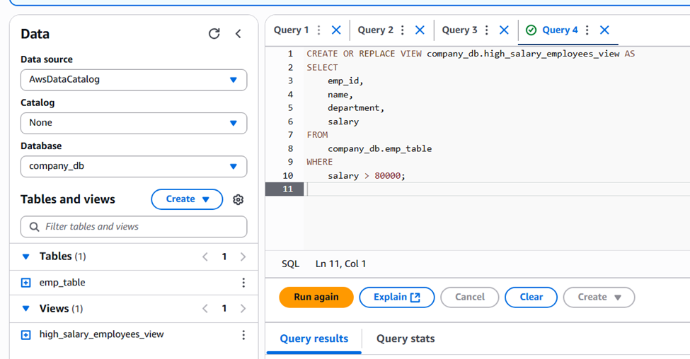Click the 80000 value in the query
The width and height of the screenshot is (690, 359).
tap(388, 176)
